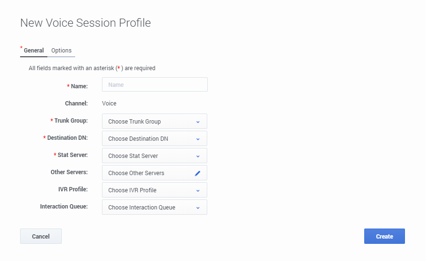Click the chevron arrow in Stat Server field
Viewport: 426px width, 261px height.
(x=198, y=156)
